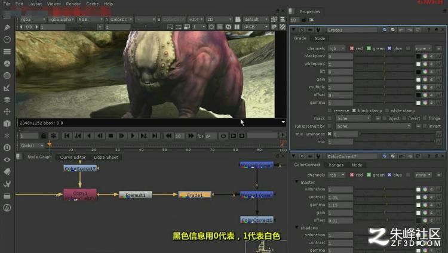
Task: Step back one frame button
Action: pyautogui.click(x=100, y=136)
